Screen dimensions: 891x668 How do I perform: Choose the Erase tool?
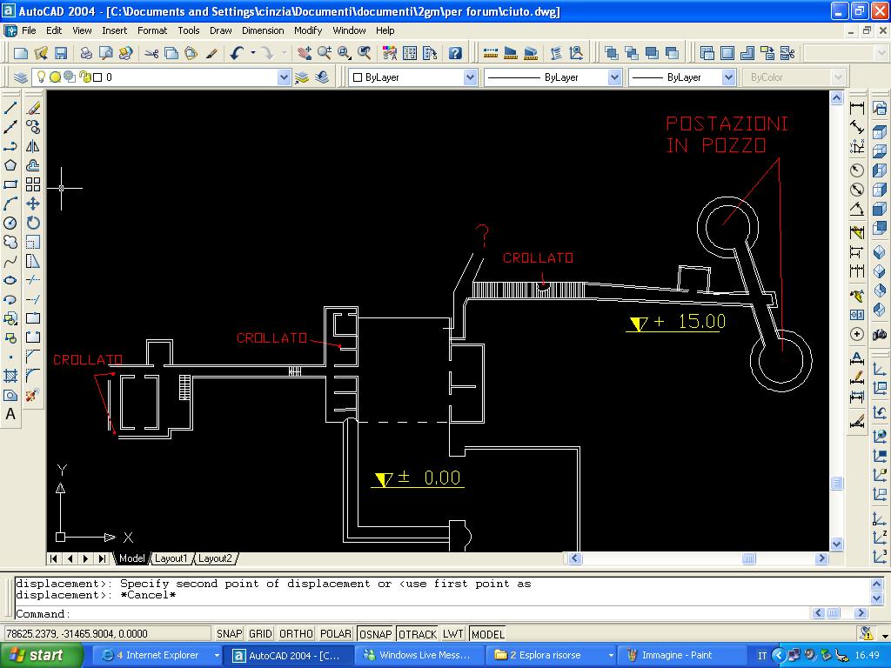click(33, 109)
